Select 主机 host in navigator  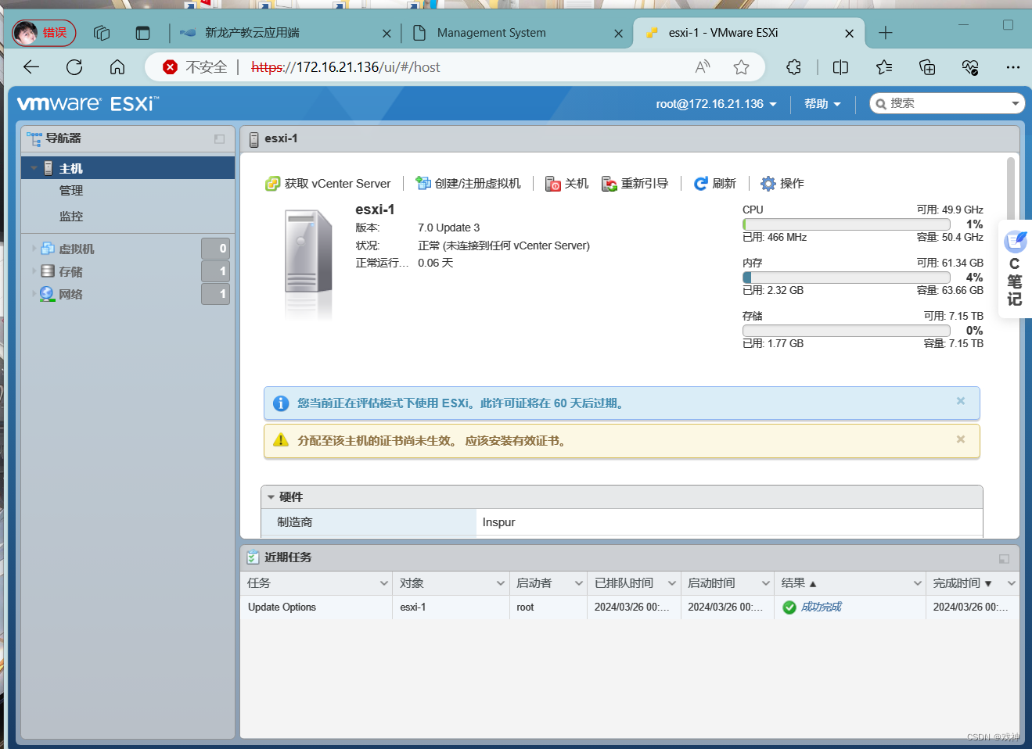tap(128, 168)
